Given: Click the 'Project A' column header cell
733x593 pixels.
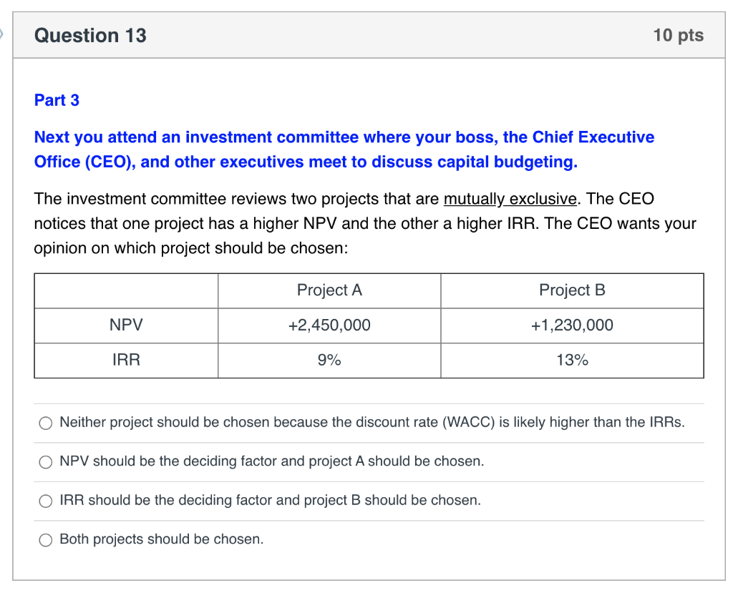Looking at the screenshot, I should pos(329,290).
